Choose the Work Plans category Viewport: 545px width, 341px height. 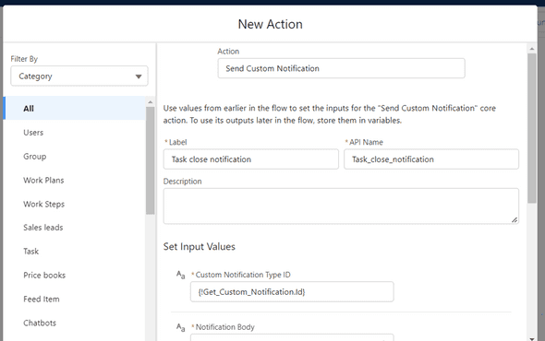(43, 181)
